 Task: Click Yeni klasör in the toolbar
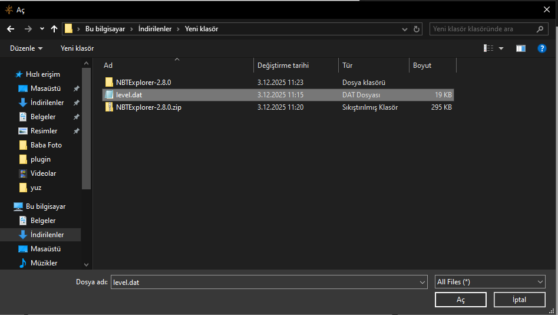click(x=77, y=48)
